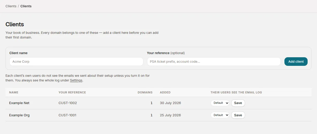Save email log setting for Example Org

point(238,115)
